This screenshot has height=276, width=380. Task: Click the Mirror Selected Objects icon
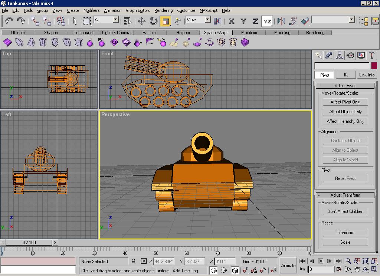[x=281, y=21]
